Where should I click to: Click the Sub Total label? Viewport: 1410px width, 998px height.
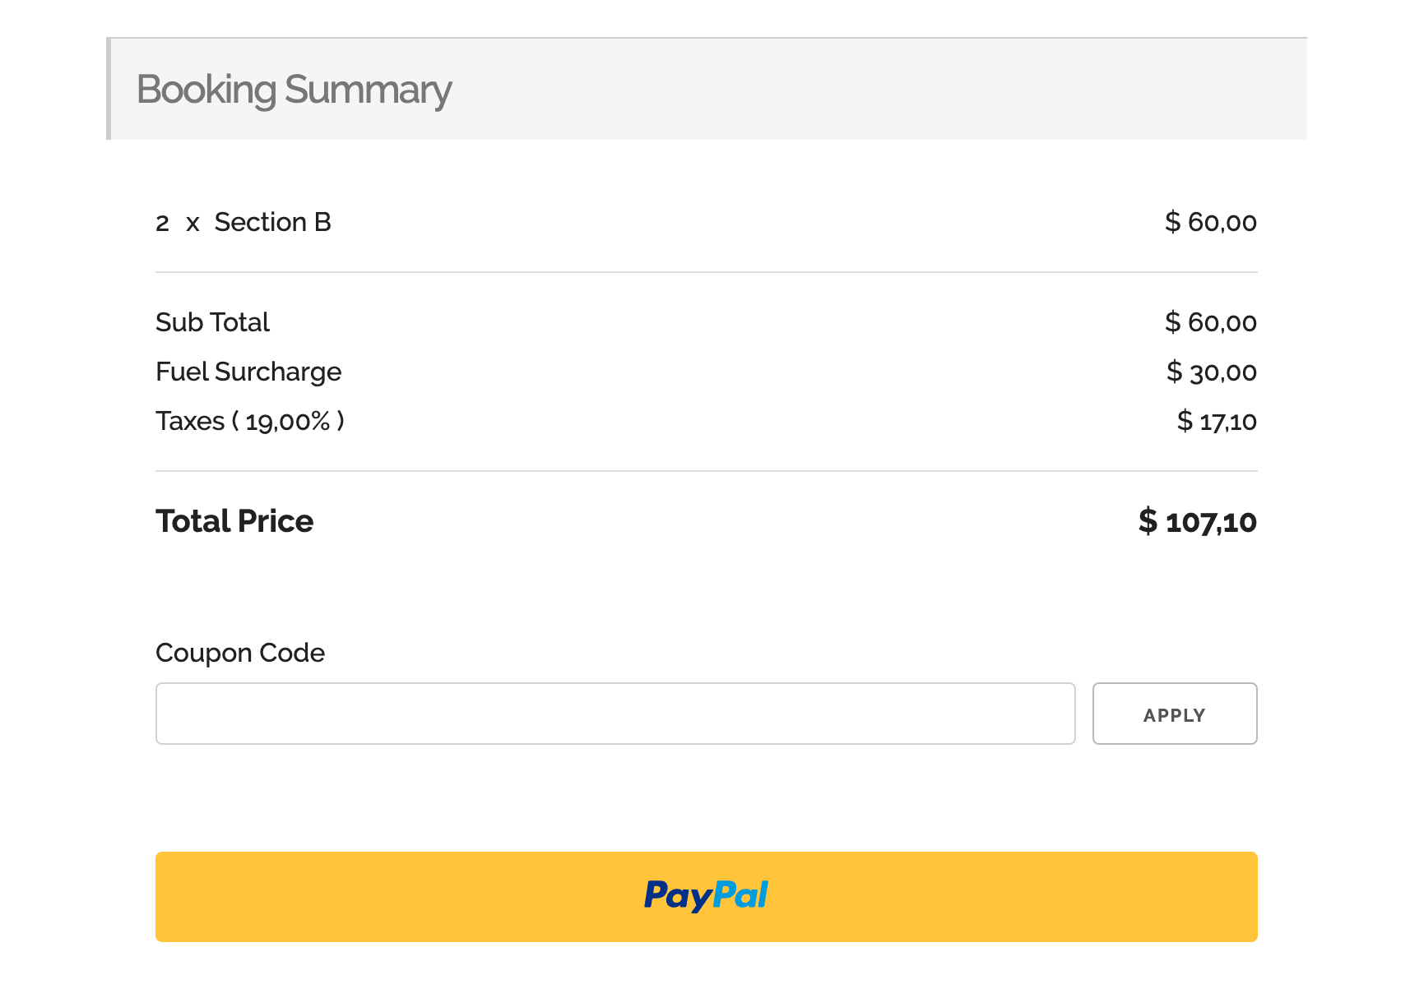[x=212, y=322]
